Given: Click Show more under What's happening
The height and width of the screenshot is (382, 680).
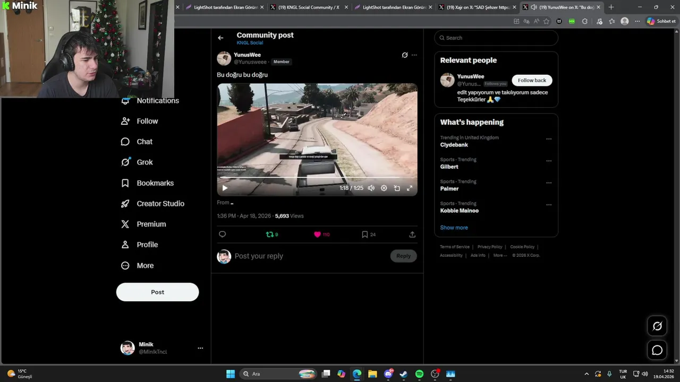Looking at the screenshot, I should (454, 228).
